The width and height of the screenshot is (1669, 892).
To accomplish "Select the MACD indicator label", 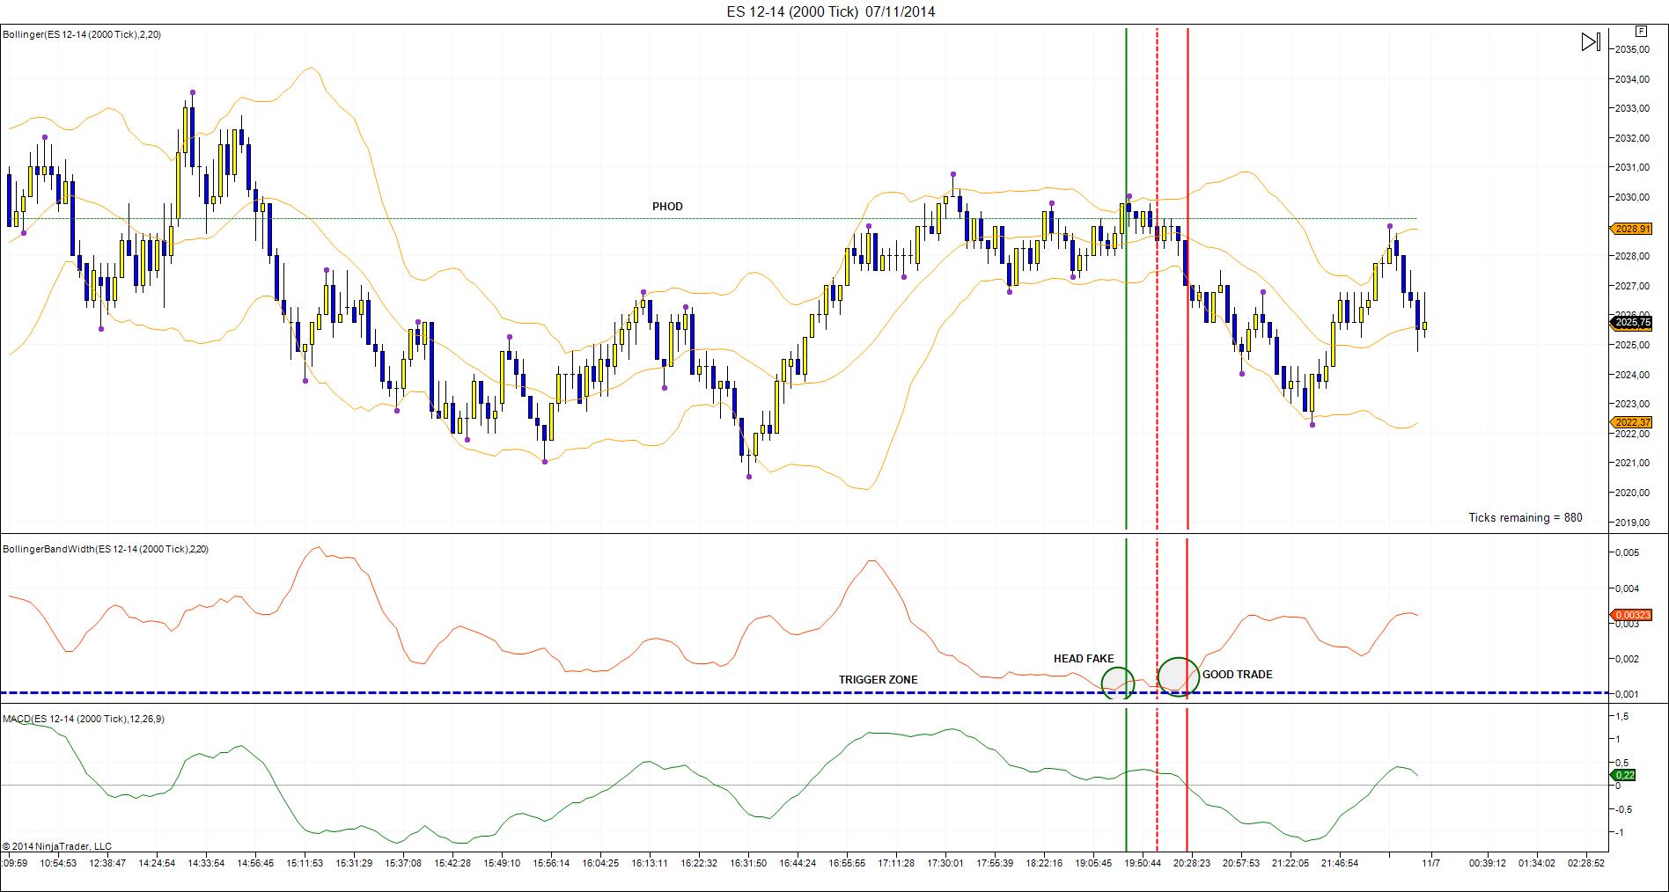I will (x=84, y=719).
